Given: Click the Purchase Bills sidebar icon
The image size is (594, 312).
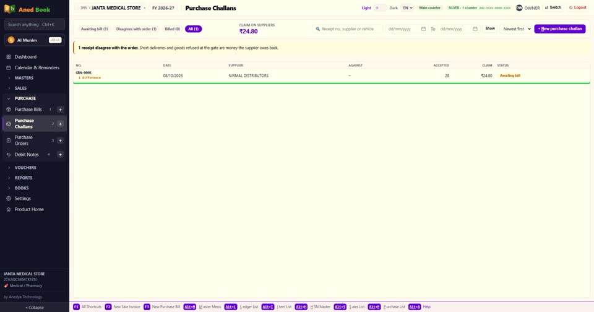Looking at the screenshot, I should point(9,110).
